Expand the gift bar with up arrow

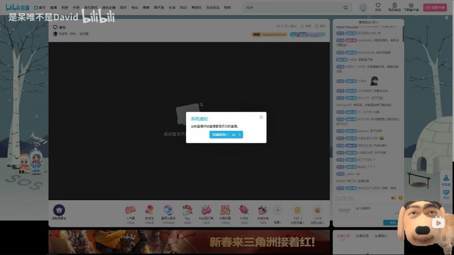277,210
